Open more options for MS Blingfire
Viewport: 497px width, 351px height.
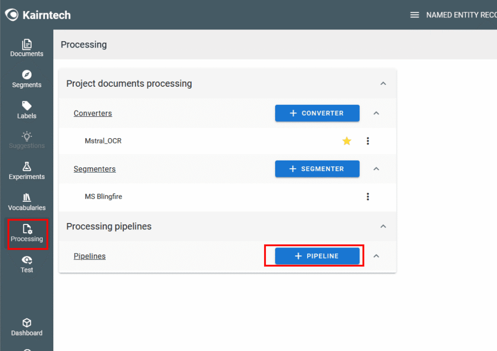(368, 196)
